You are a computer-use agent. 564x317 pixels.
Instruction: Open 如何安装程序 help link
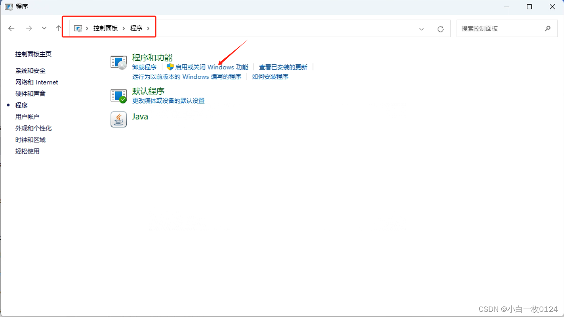270,77
